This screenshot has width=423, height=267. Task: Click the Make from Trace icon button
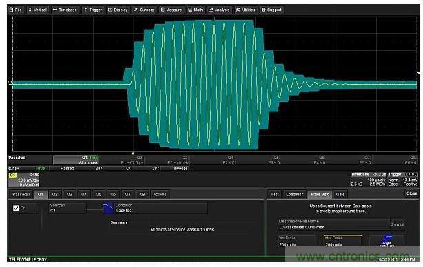[x=386, y=241]
